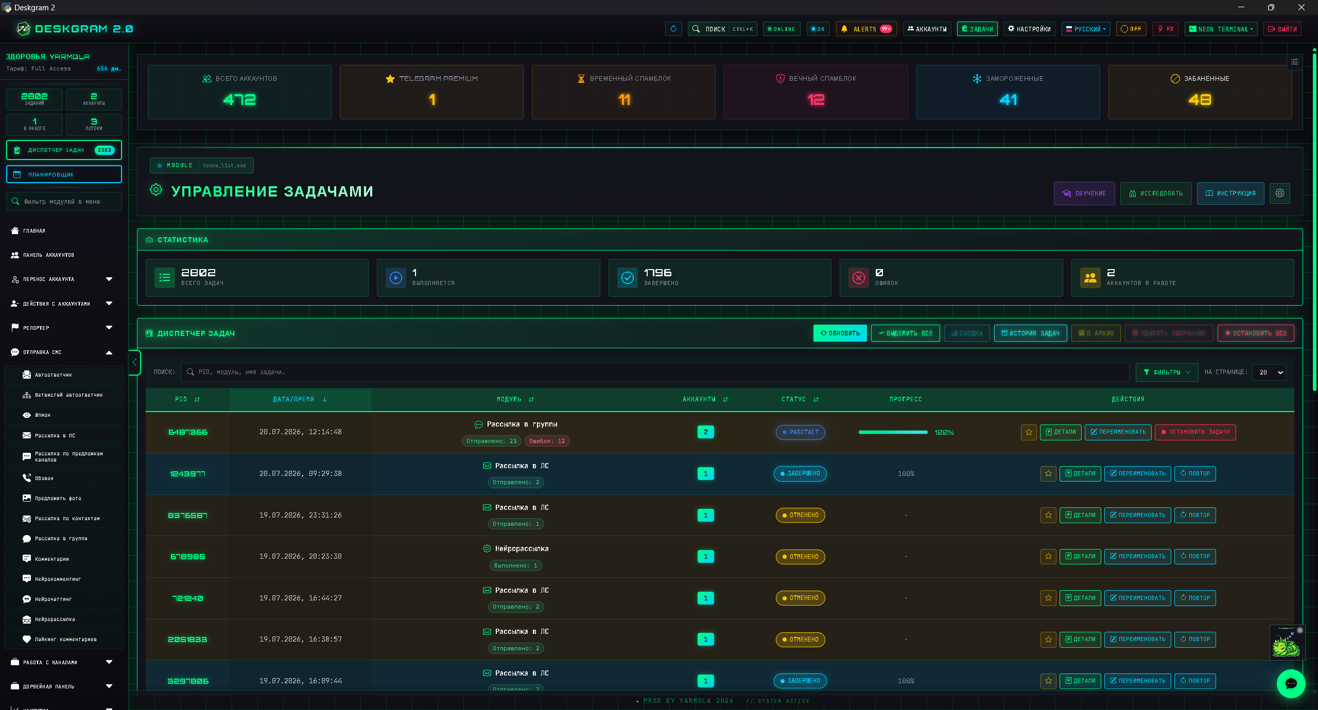The image size is (1318, 710).
Task: Click the Обновить button
Action: click(x=840, y=333)
